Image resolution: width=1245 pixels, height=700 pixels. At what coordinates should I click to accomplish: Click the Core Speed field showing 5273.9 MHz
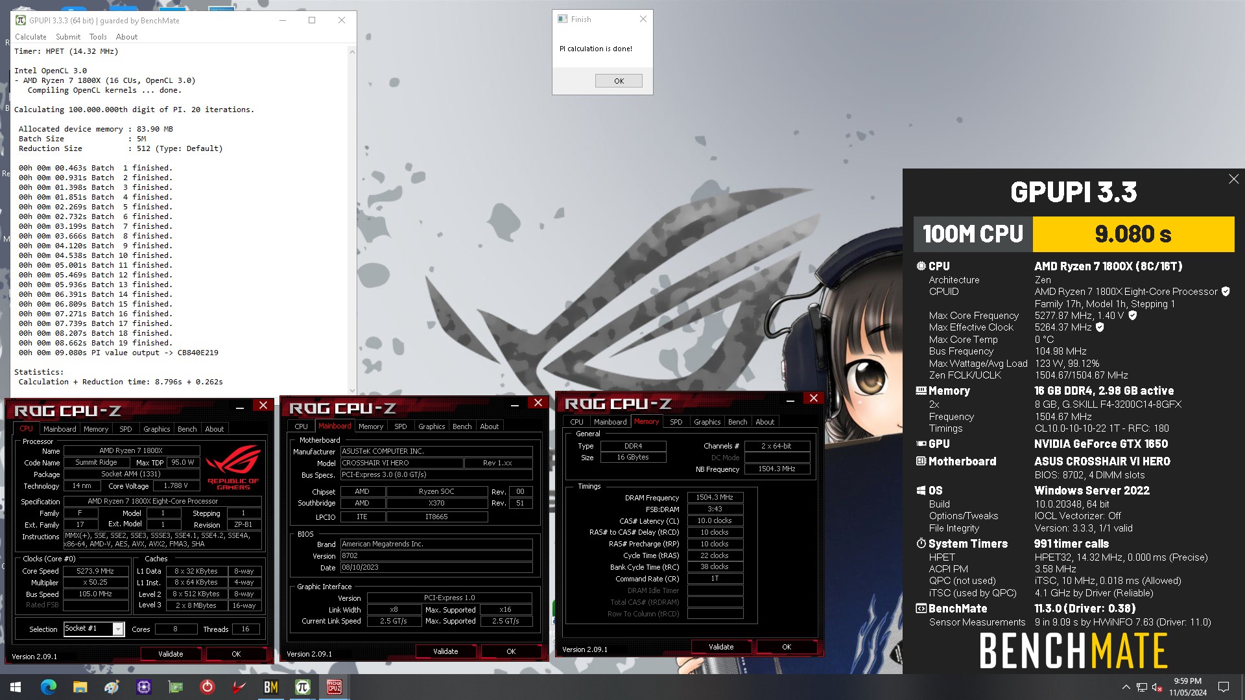click(95, 571)
